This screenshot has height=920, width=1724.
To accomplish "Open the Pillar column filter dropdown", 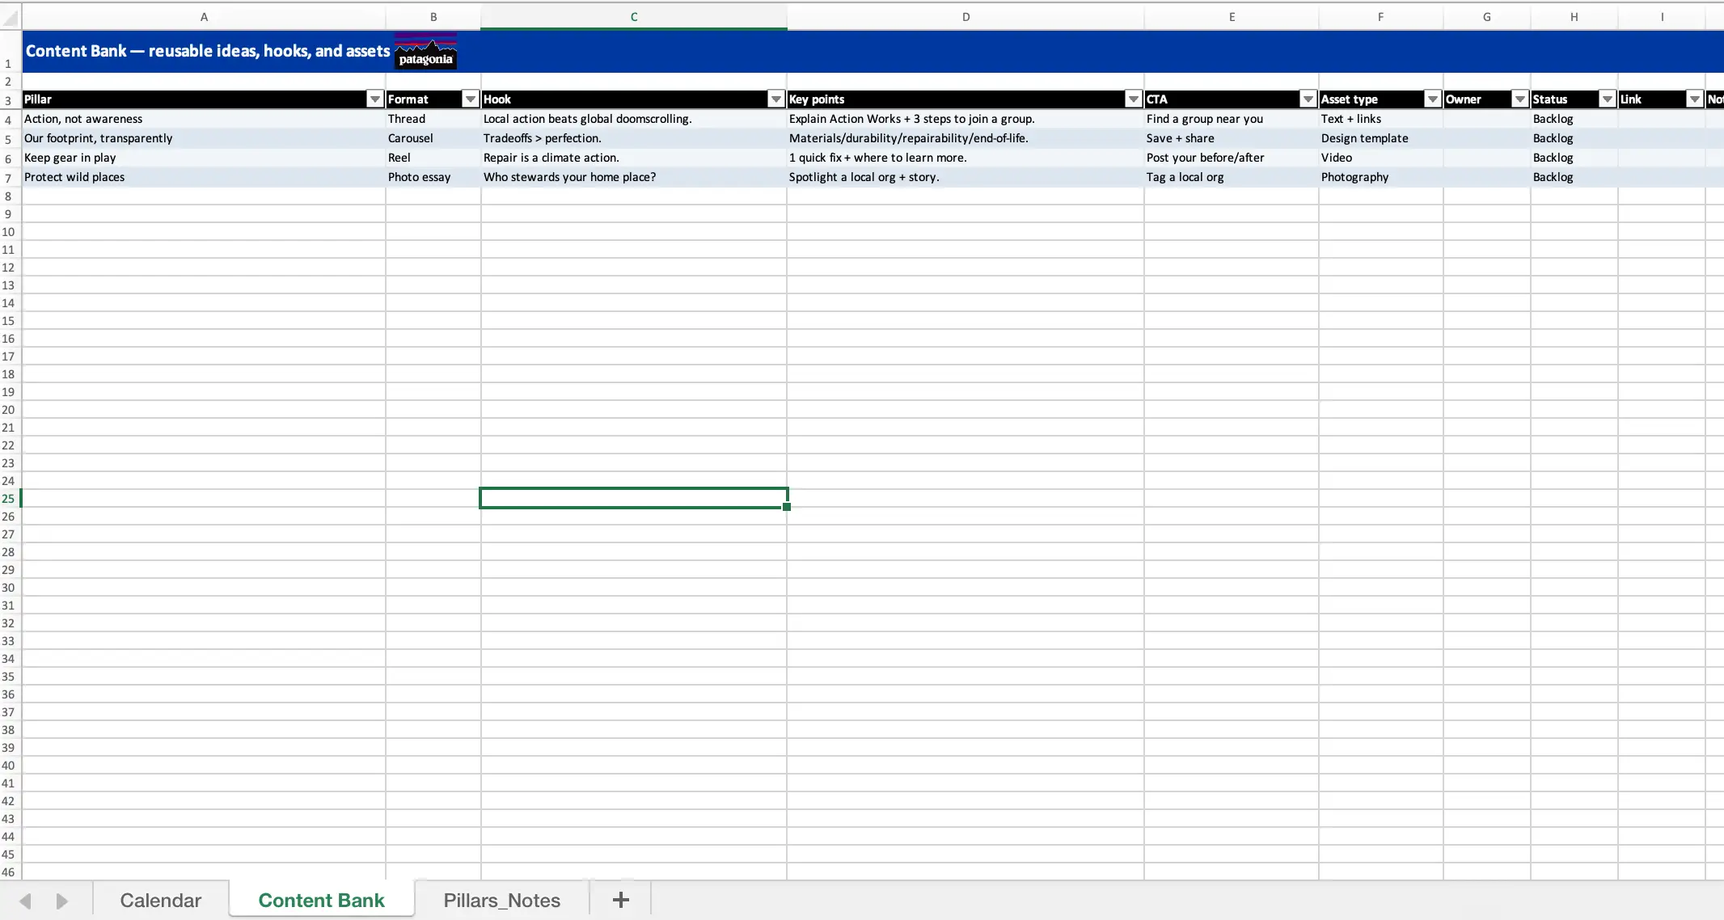I will coord(374,99).
